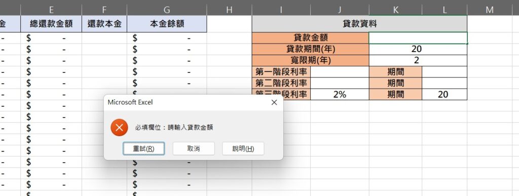
Task: Select the 2% third stage rate cell
Action: [x=340, y=94]
